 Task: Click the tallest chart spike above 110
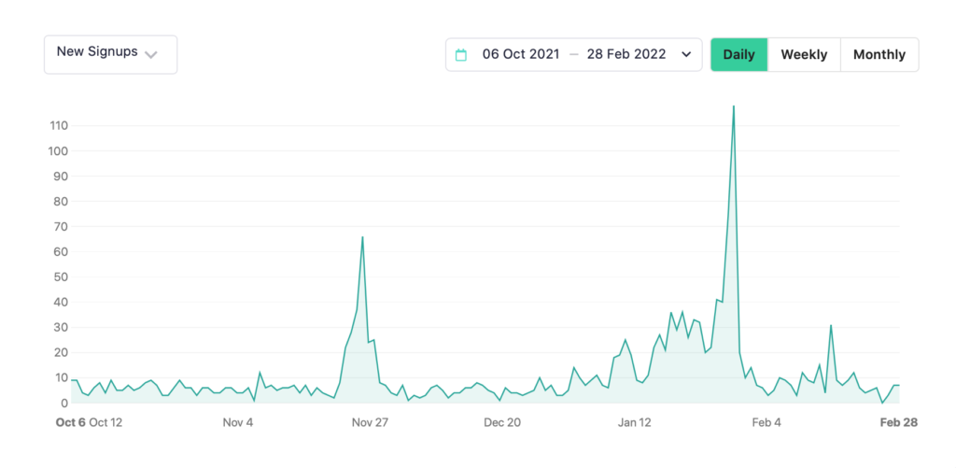coord(734,106)
